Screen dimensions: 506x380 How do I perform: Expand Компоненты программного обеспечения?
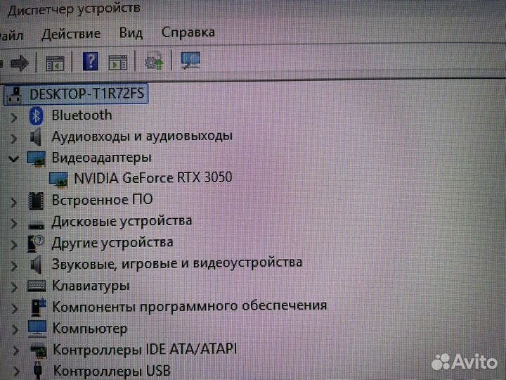pyautogui.click(x=15, y=308)
